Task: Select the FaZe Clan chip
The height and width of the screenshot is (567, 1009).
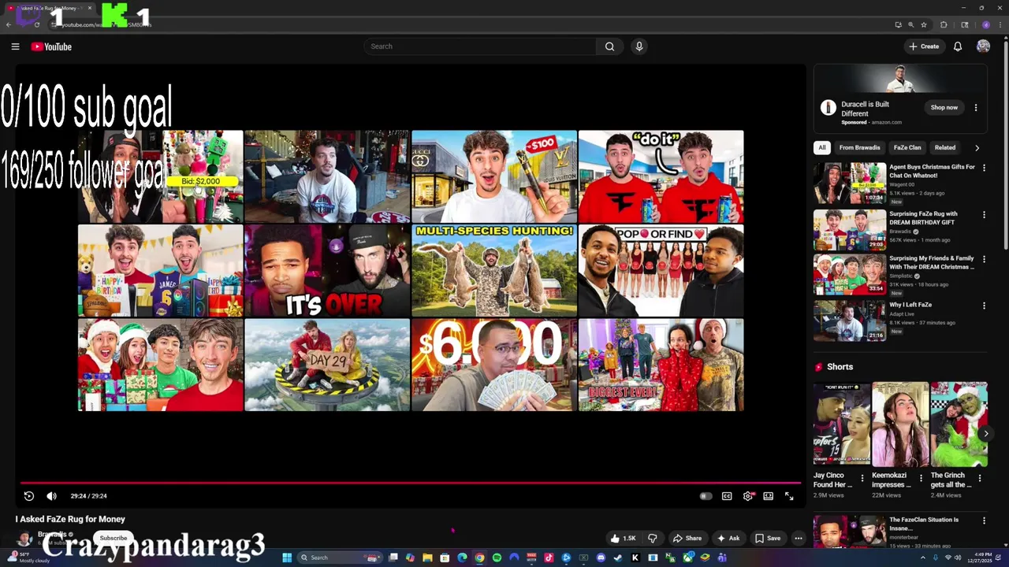Action: pos(907,147)
